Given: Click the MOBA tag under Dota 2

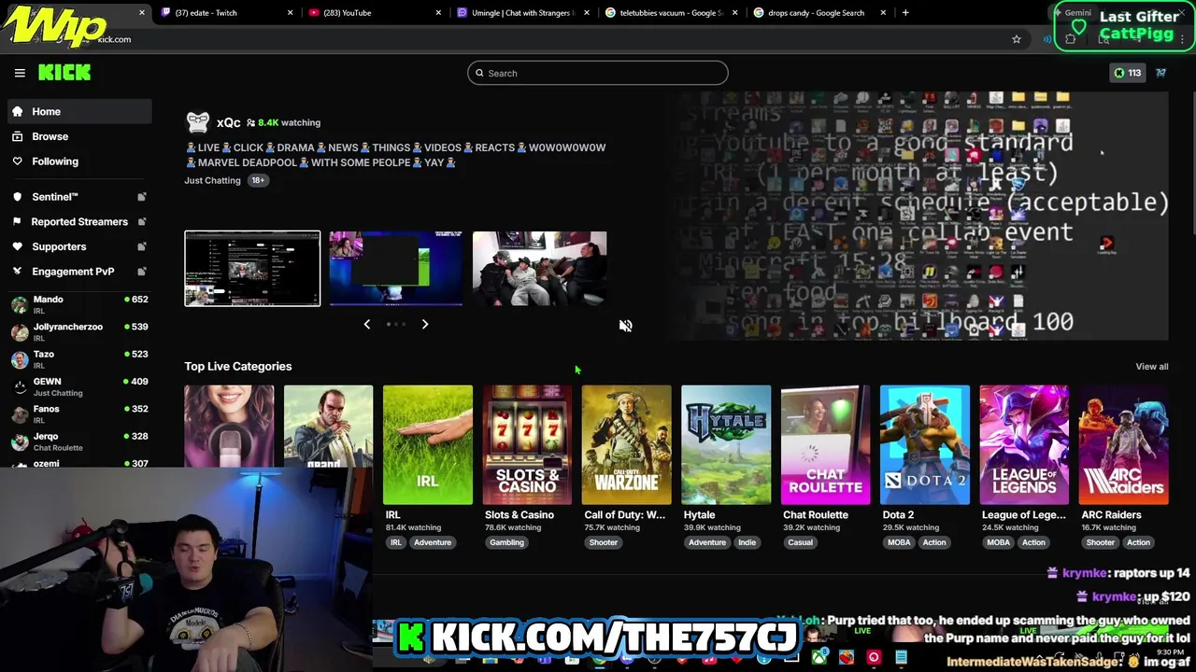Looking at the screenshot, I should click(x=899, y=542).
